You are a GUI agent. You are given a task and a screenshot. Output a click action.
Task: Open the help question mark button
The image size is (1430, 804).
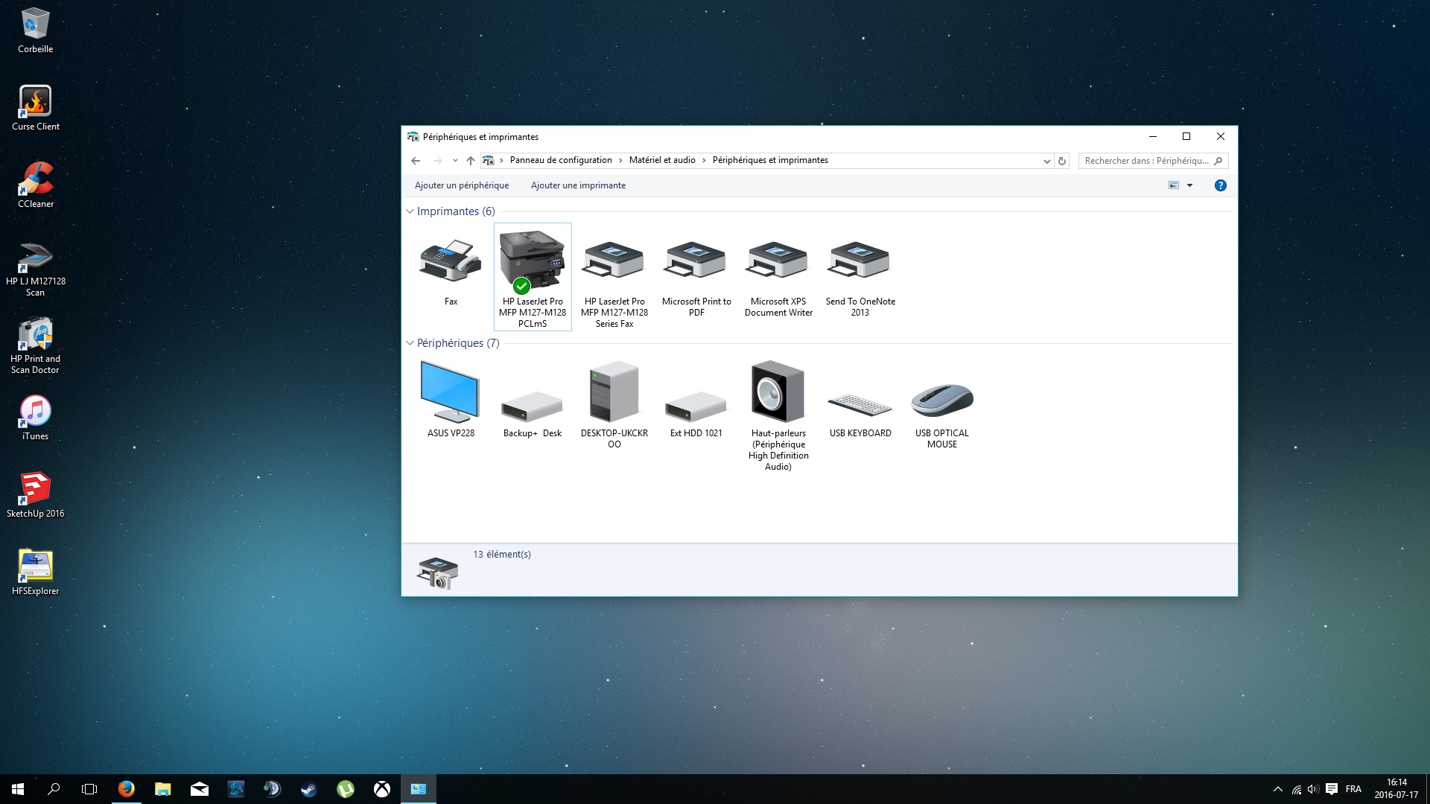point(1220,185)
